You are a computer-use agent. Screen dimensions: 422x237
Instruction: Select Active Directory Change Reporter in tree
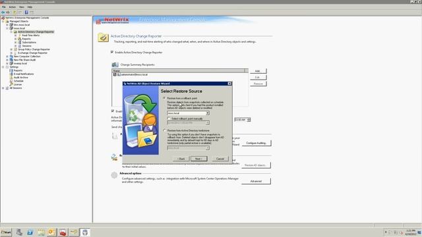pos(36,32)
